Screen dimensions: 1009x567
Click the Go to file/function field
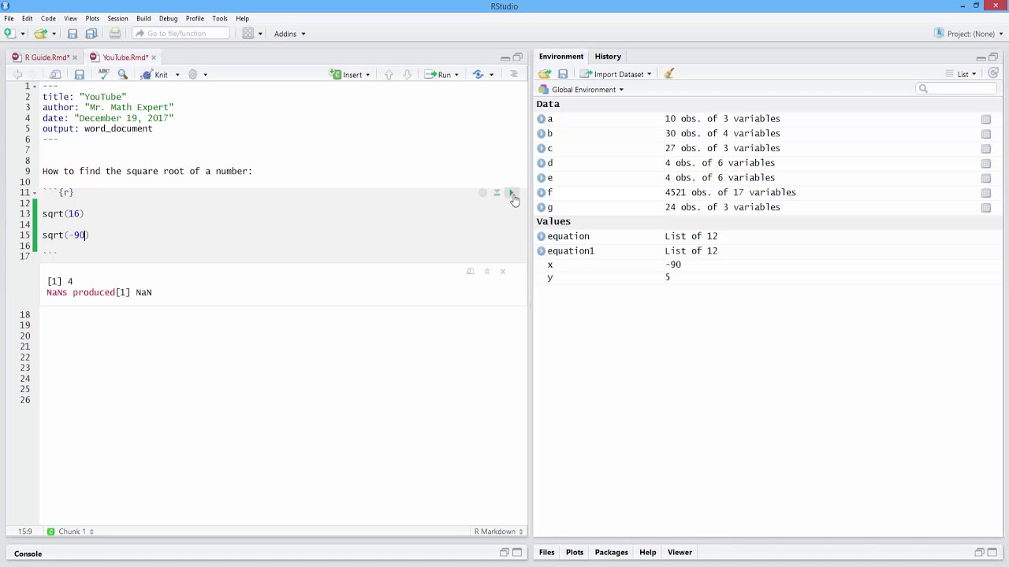coord(181,33)
